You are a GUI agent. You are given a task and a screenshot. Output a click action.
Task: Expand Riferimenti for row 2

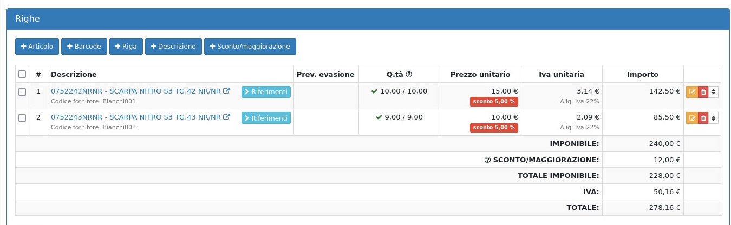(x=266, y=118)
